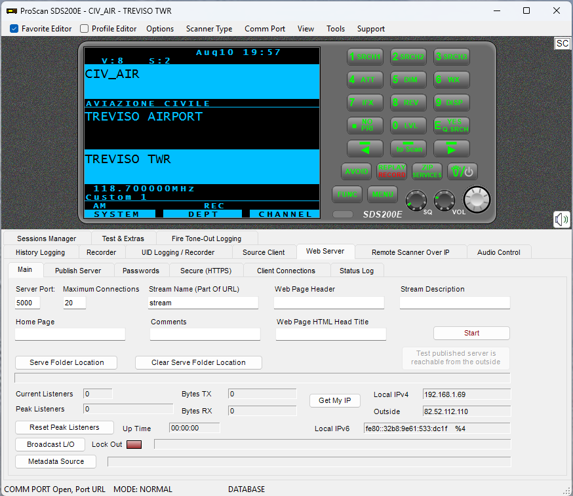Uncheck the Favorite Editor checkbox
Image resolution: width=573 pixels, height=496 pixels.
point(14,28)
